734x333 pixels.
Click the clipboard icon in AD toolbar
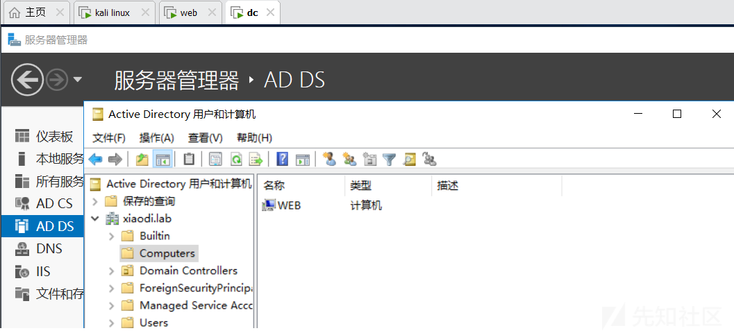pos(189,160)
